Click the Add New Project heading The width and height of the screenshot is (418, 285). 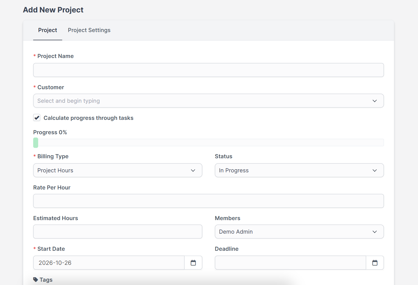pos(53,10)
